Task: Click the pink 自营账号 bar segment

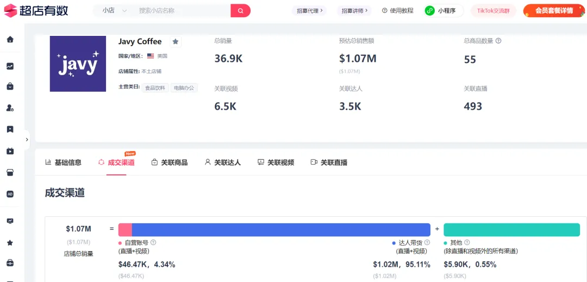Action: [125, 230]
